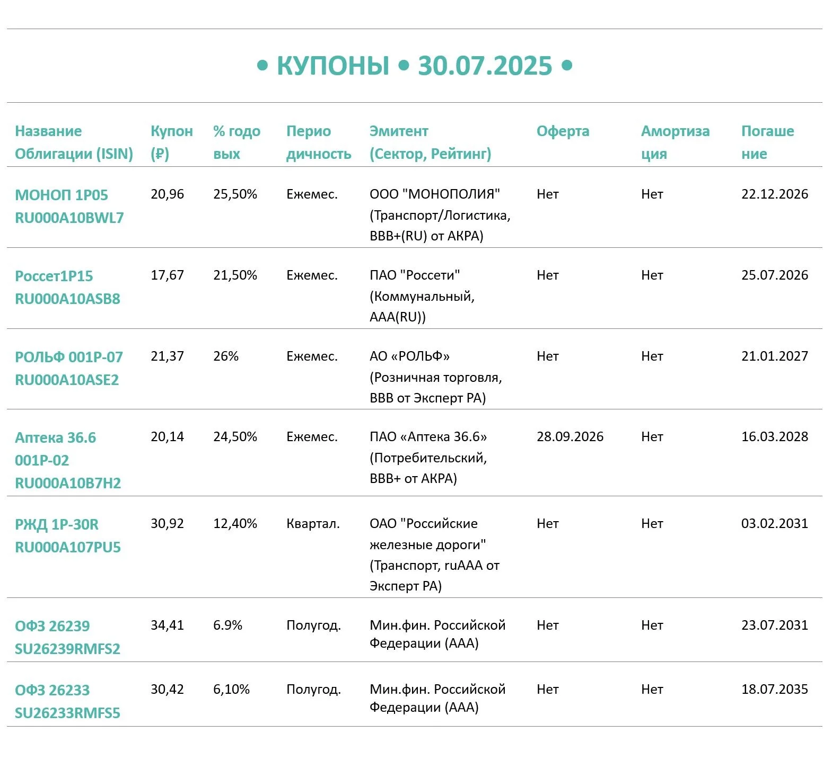This screenshot has height=778, width=832.
Task: Click the issuer text ПАО «Аптека 36.6»
Action: pos(428,437)
